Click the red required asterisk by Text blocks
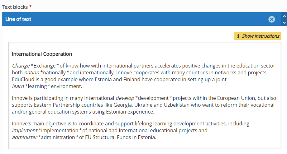The image size is (287, 154). pos(31,7)
